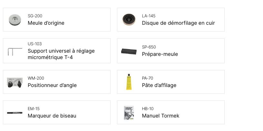
Task: Click the EM-15 black marker image
Action: click(x=15, y=113)
